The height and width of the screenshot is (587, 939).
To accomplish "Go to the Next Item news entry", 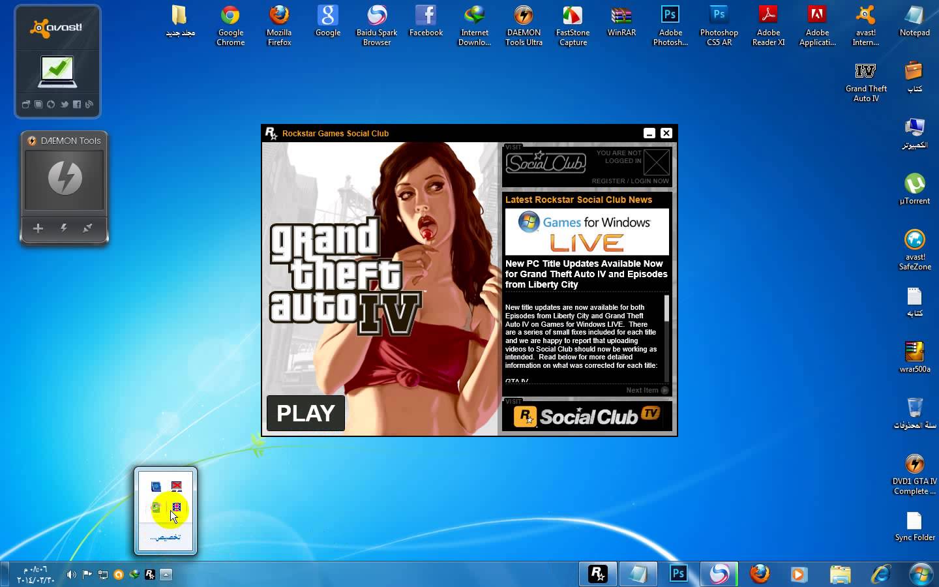I will pos(647,390).
